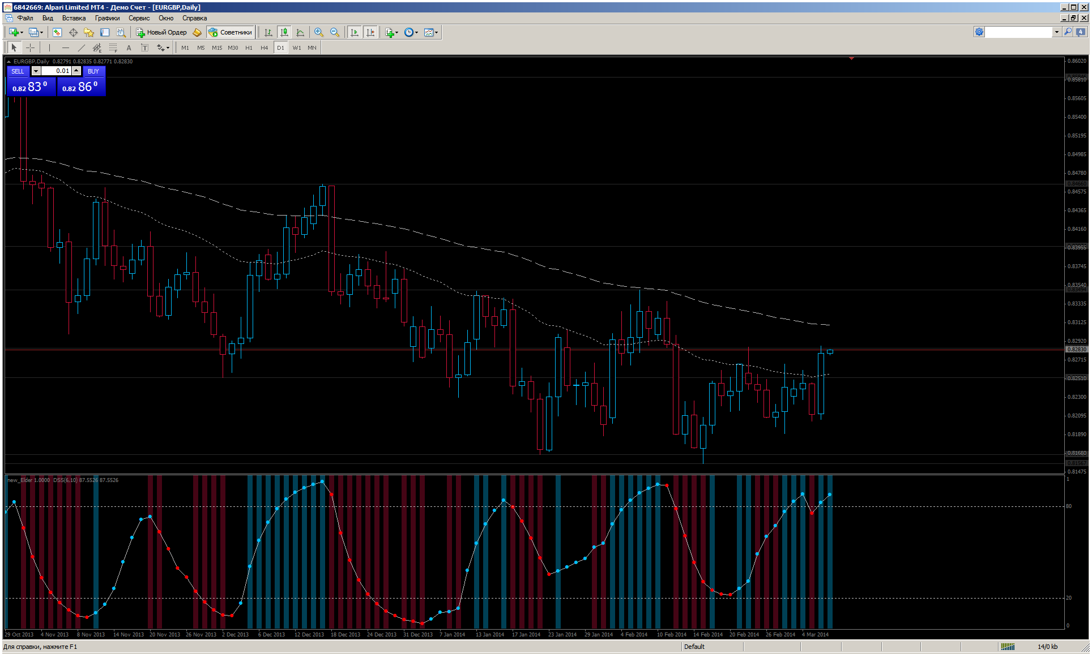Click the 0.82 86 buy price tile
The height and width of the screenshot is (654, 1092).
pos(81,87)
